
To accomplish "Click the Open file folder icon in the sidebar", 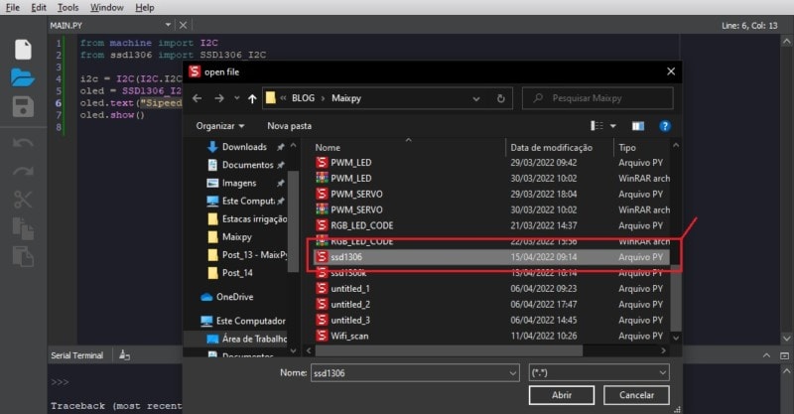I will click(x=23, y=77).
